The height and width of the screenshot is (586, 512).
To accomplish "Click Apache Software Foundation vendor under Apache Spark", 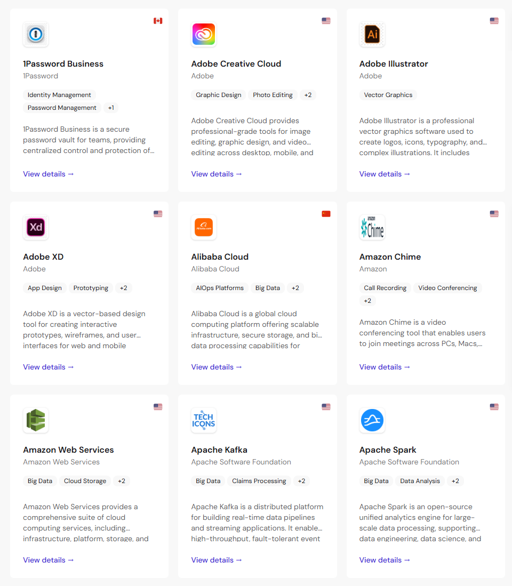I will pyautogui.click(x=409, y=462).
